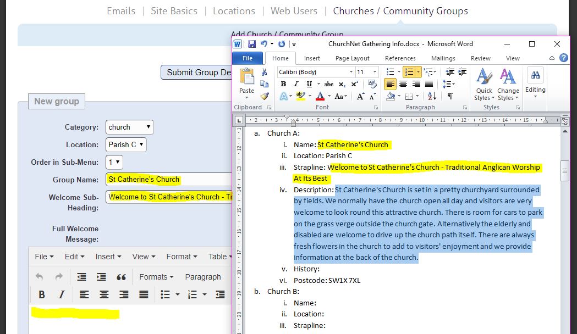
Task: Click the Submit Group button
Action: pyautogui.click(x=196, y=72)
